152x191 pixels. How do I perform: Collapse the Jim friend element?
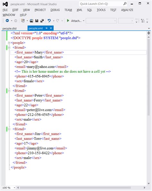(x=9, y=129)
